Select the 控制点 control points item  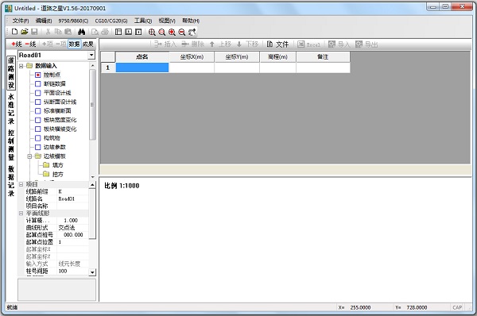[52, 75]
